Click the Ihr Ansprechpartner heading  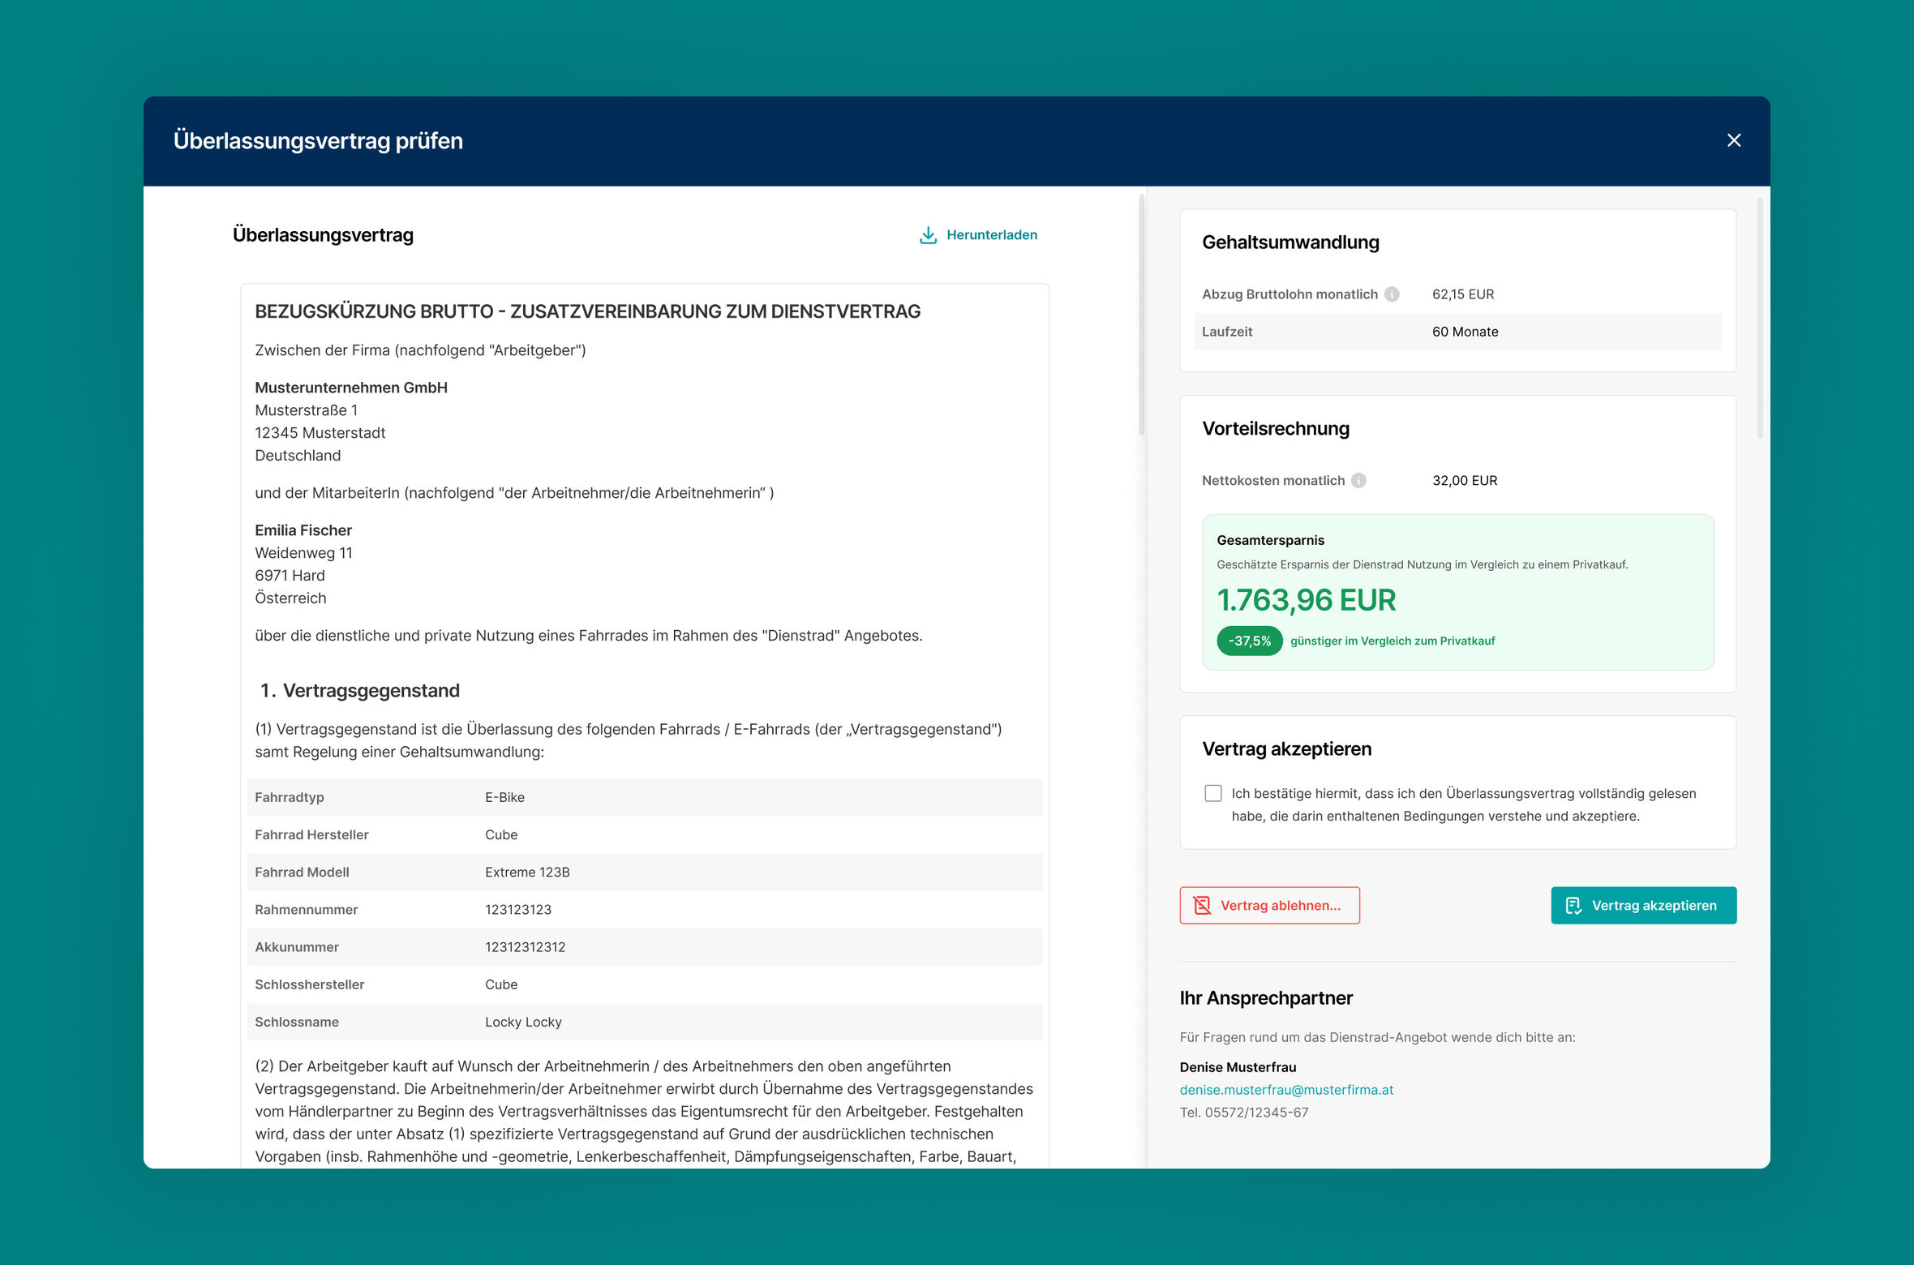click(x=1266, y=998)
